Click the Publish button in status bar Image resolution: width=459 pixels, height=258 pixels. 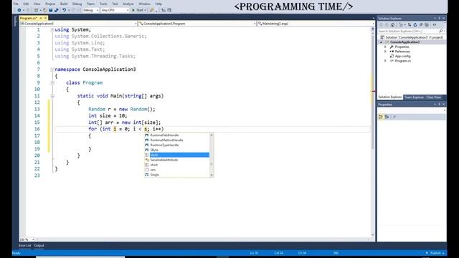click(435, 253)
